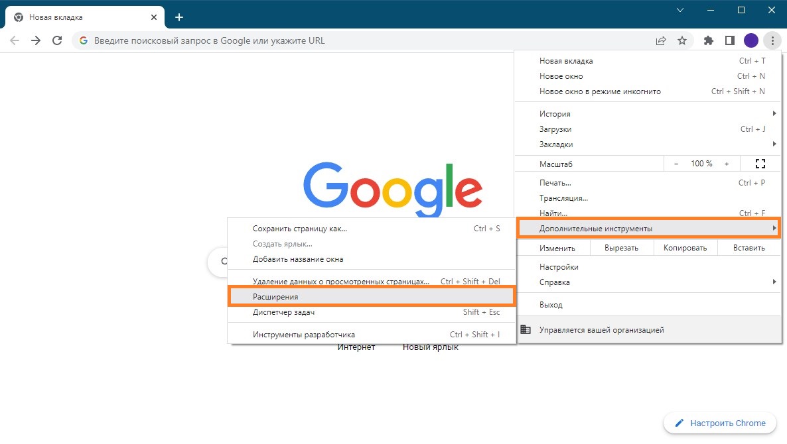This screenshot has height=444, width=787.
Task: Click the three-dot Chrome menu icon
Action: click(772, 40)
